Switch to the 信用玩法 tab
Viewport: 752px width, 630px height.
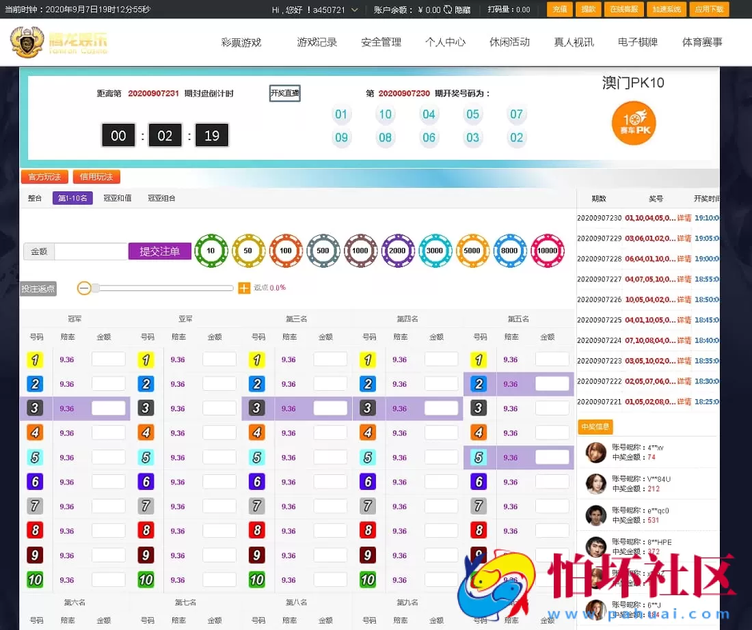coord(96,176)
